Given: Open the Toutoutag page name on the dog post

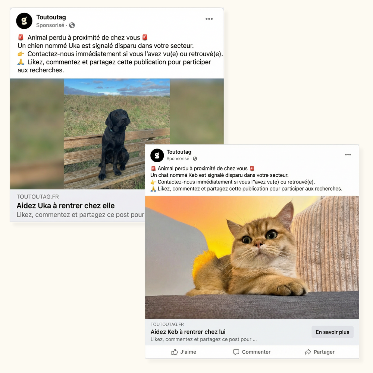Looking at the screenshot, I should tap(51, 17).
